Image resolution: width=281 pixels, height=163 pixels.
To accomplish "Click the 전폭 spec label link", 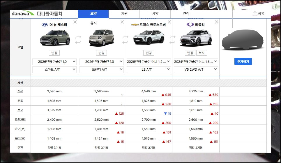I will (20, 101).
